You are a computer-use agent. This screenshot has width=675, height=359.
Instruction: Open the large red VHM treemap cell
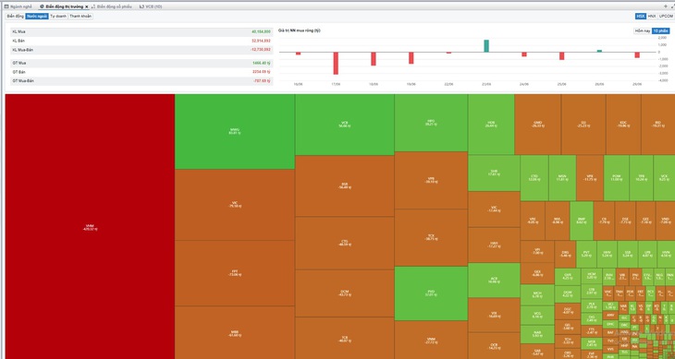(90, 227)
